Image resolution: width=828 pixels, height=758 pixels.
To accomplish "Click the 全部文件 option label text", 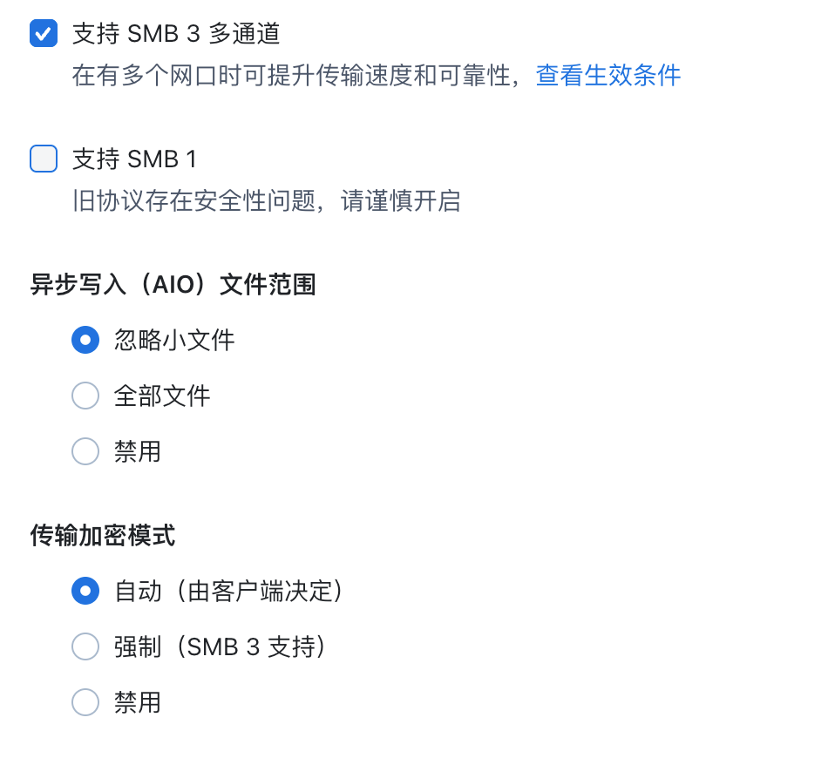I will (162, 396).
